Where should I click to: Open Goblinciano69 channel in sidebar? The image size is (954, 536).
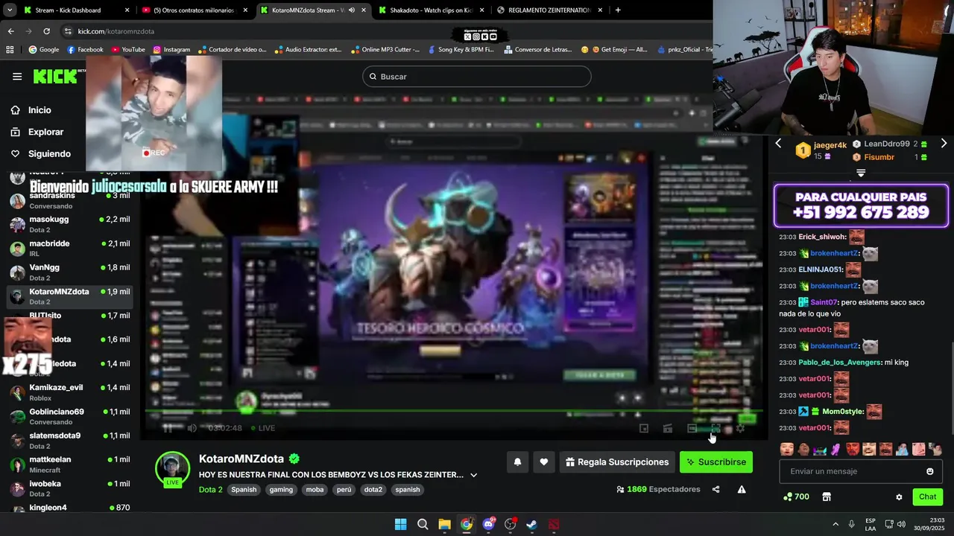coord(70,416)
